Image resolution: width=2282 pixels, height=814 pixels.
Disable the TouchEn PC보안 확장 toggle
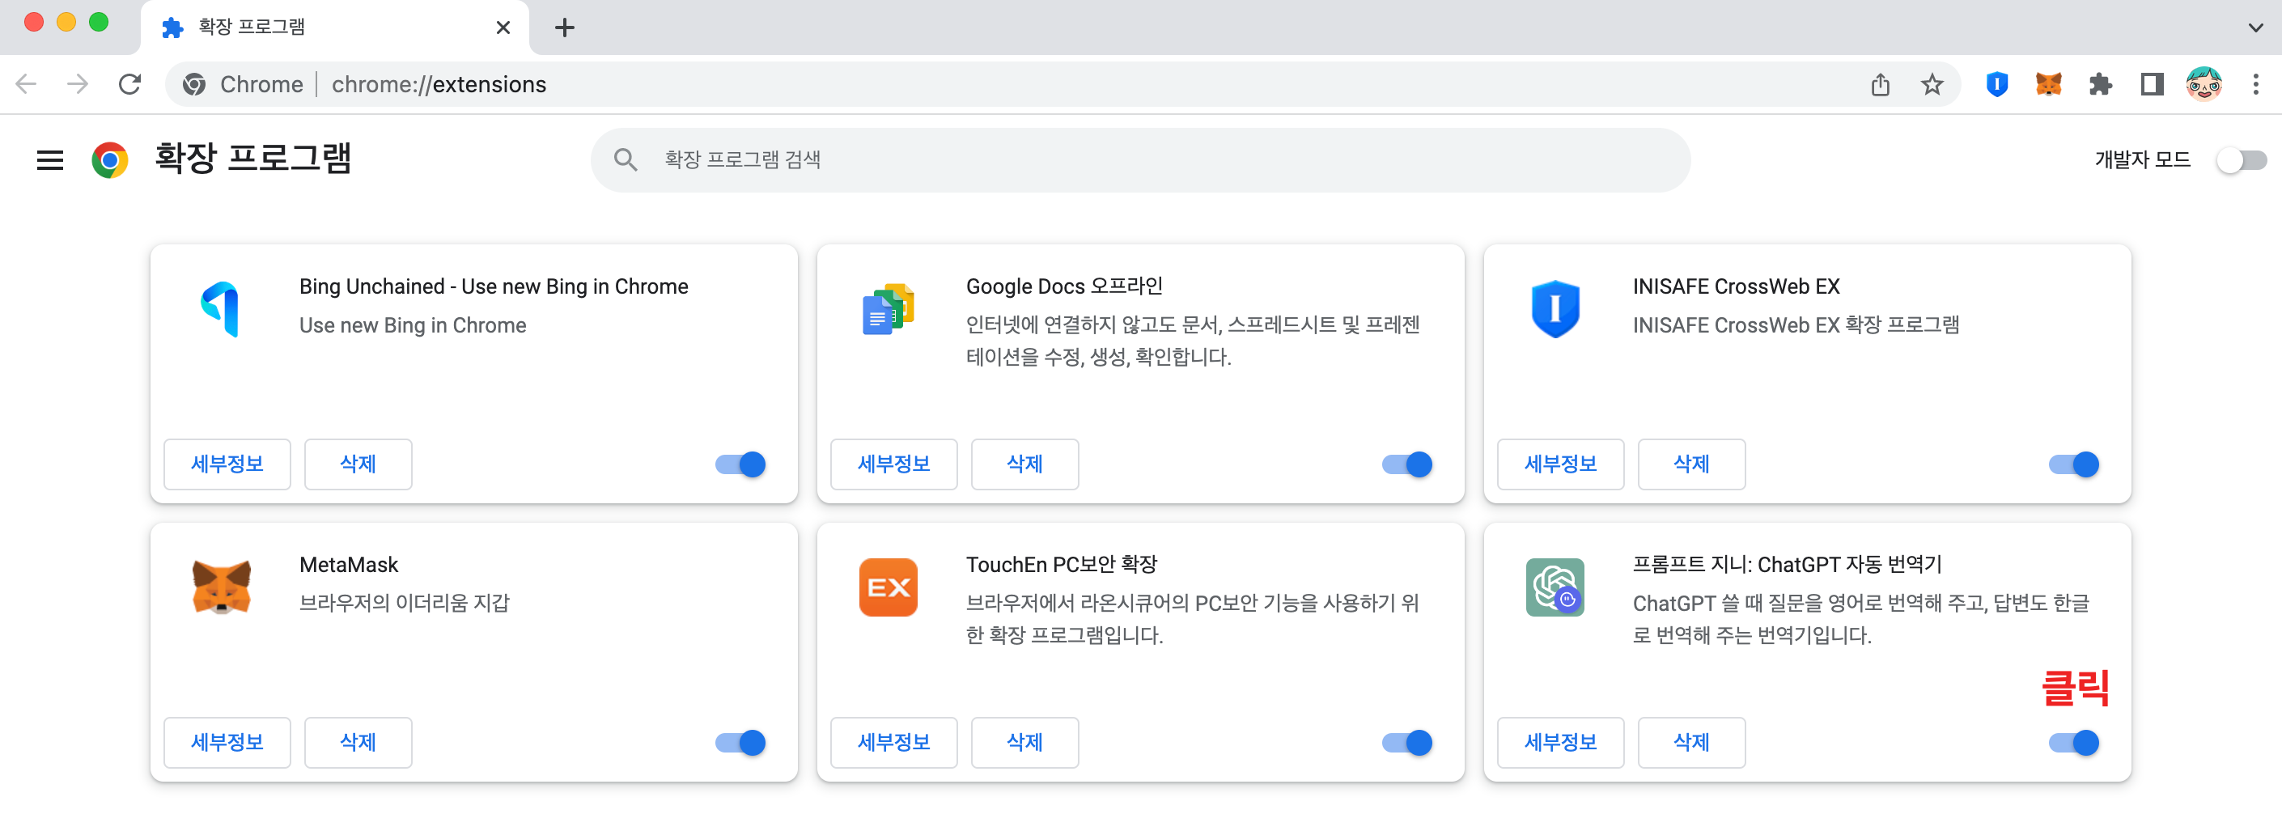tap(1408, 742)
